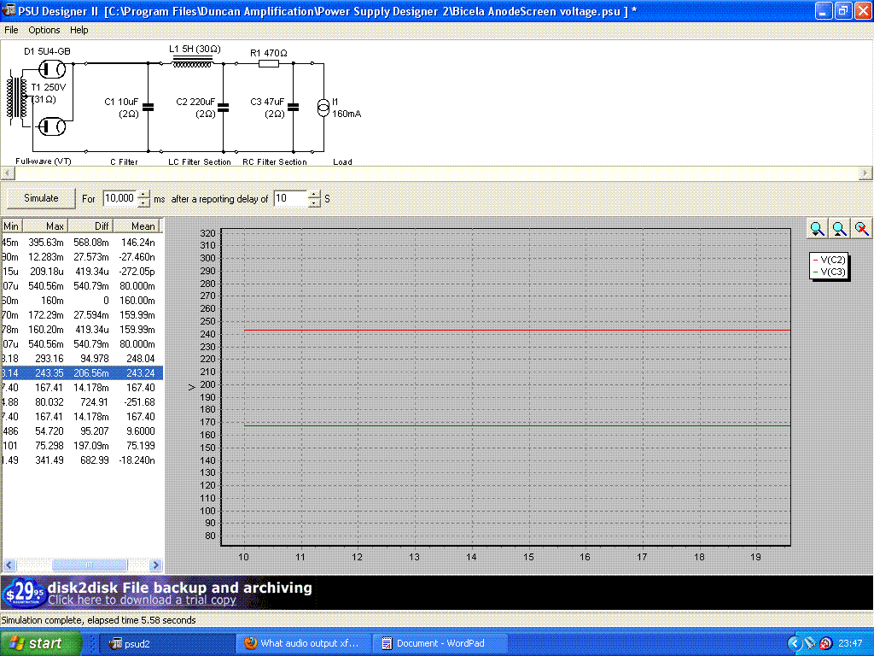
Task: Select the row with mean 9.6000
Action: click(x=82, y=431)
